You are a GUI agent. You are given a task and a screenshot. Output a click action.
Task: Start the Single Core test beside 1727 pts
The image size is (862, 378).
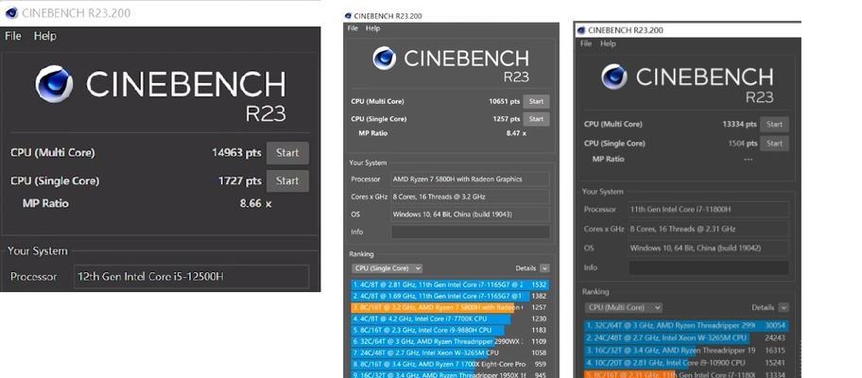(287, 180)
